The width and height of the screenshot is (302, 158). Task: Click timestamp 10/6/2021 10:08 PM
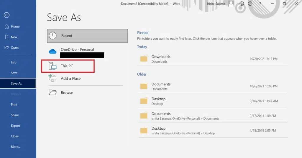263,86
